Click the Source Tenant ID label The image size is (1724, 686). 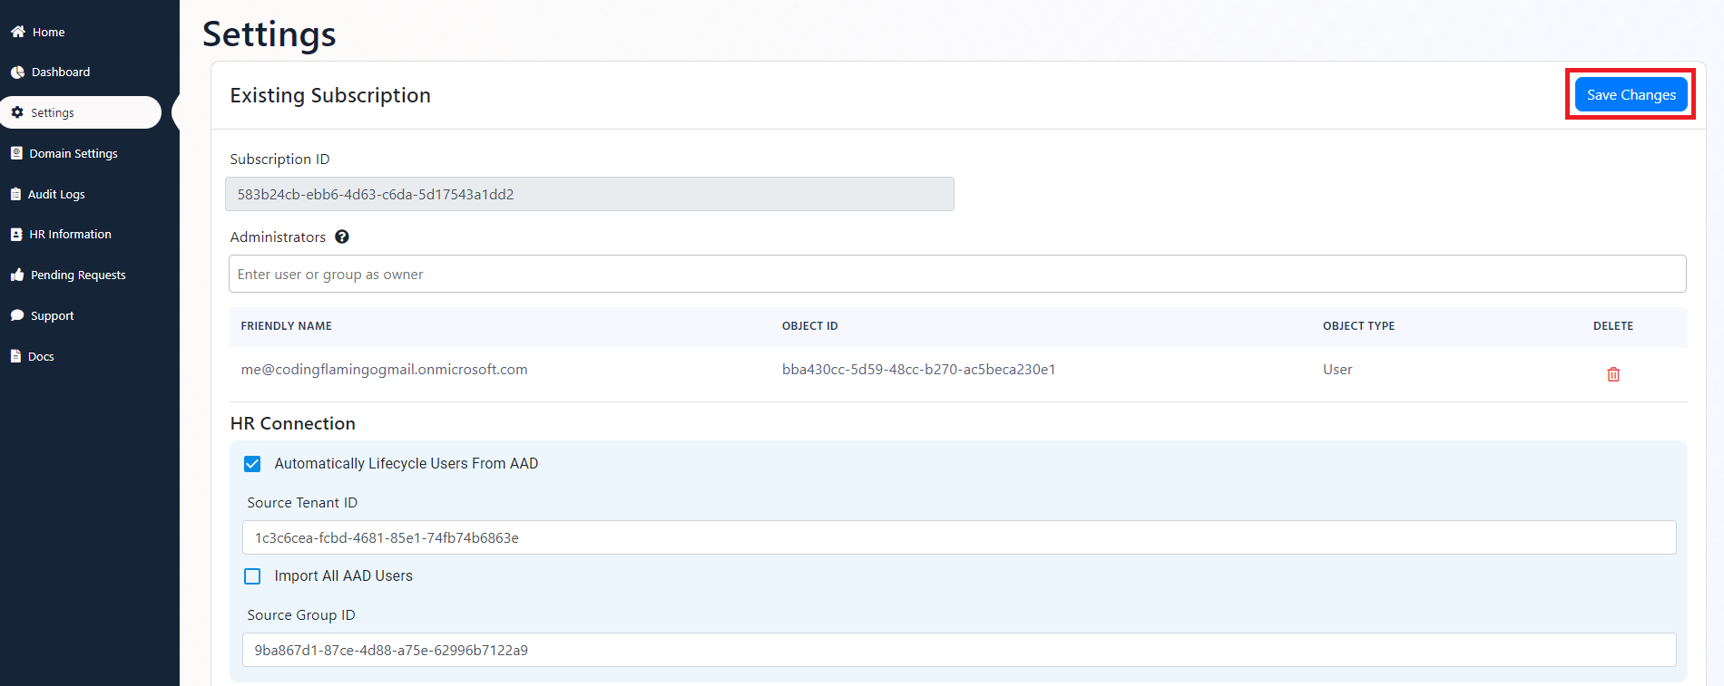click(302, 503)
